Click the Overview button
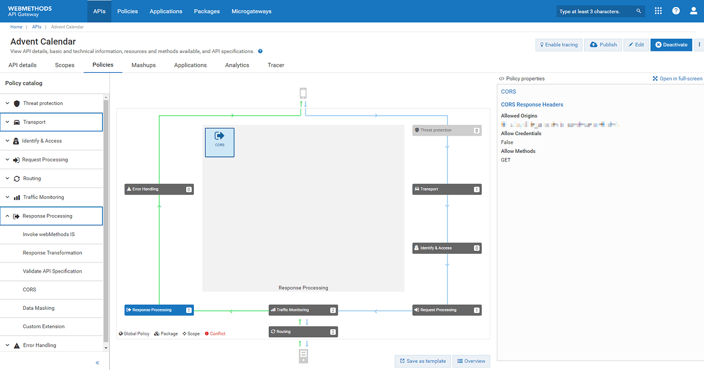The width and height of the screenshot is (704, 370). click(x=471, y=361)
